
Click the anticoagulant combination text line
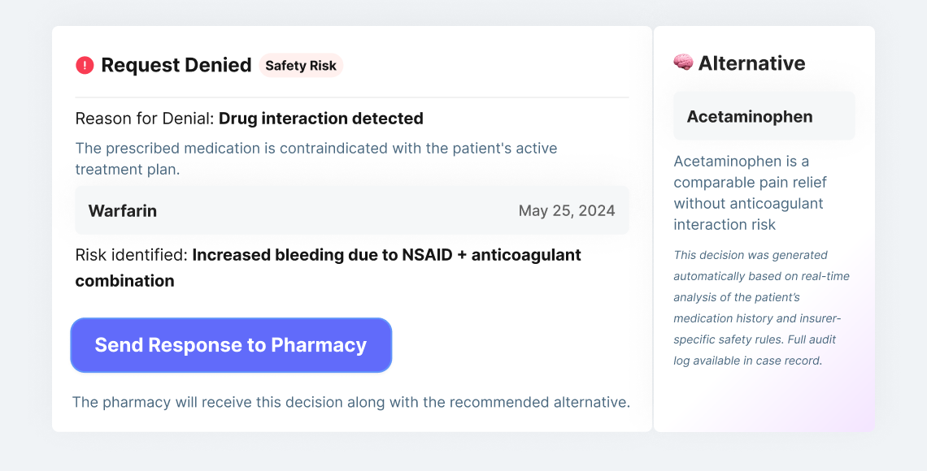coord(124,281)
